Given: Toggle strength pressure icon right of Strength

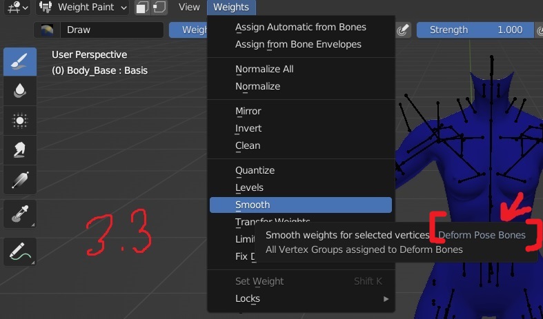Looking at the screenshot, I should coord(539,30).
